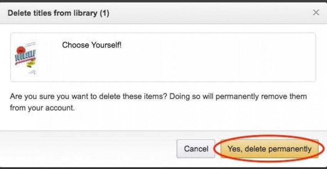
Task: Click the "Delete titles from library" header text
Action: tap(53, 13)
